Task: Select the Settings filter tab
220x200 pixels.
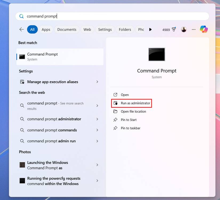Action: click(x=105, y=29)
